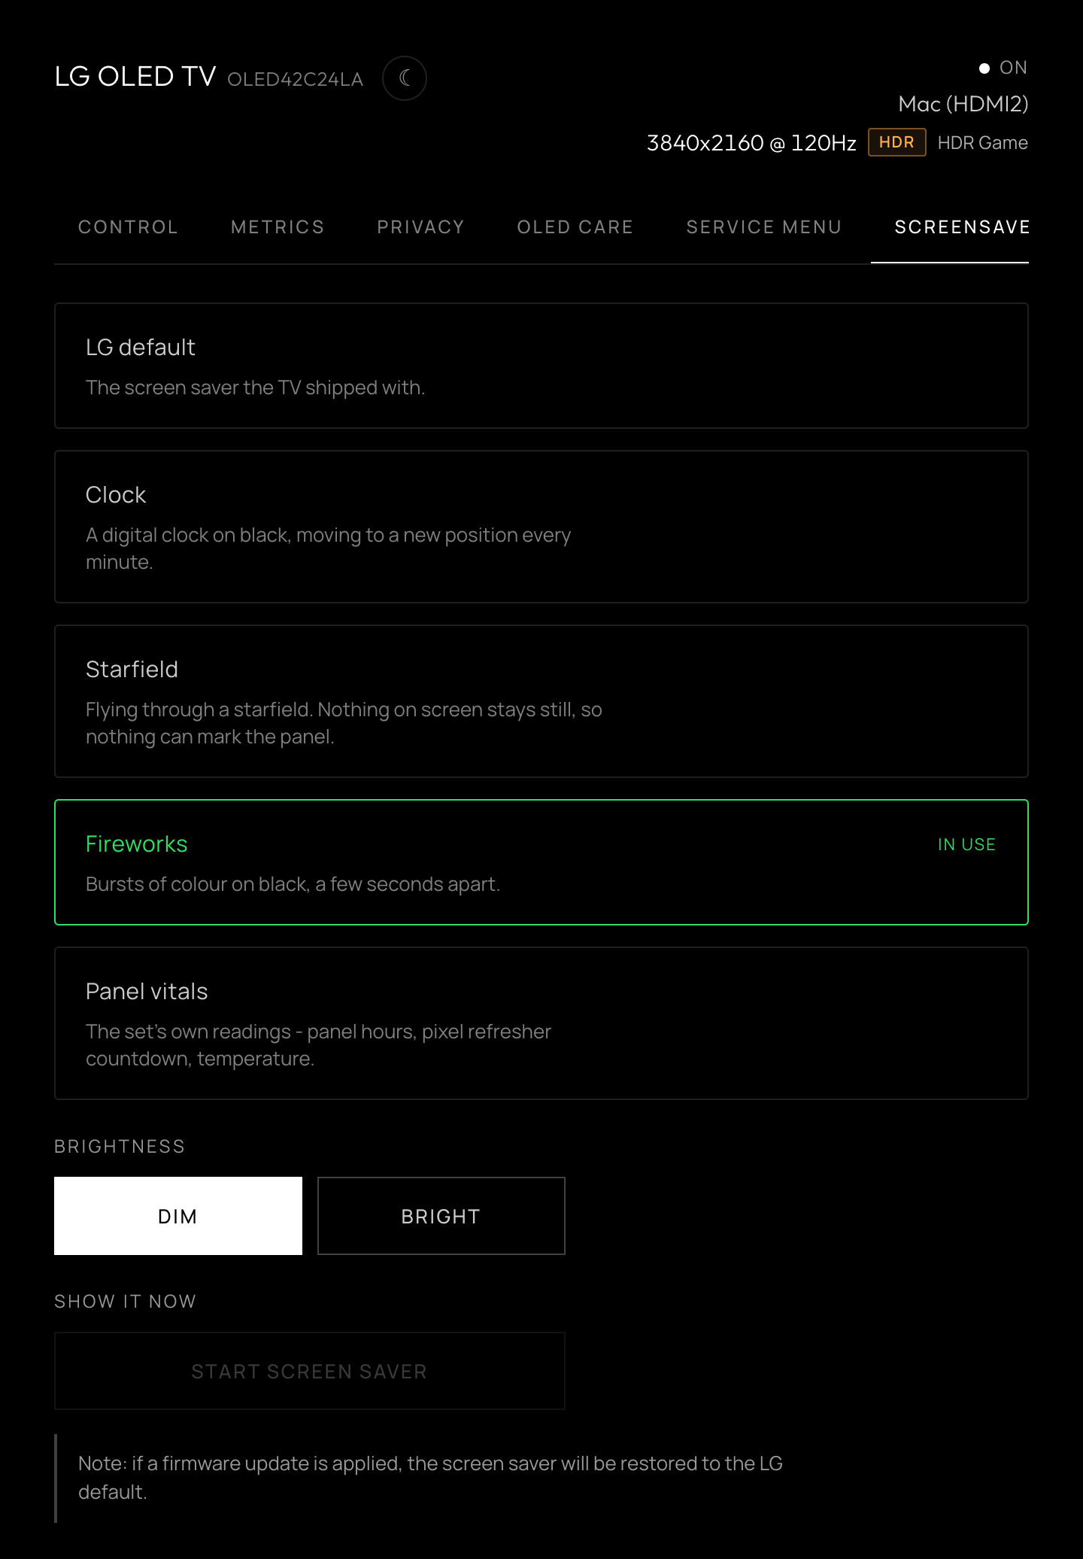Click the 3840x2160 @ 120Hz resolution text
This screenshot has width=1083, height=1559.
click(751, 143)
